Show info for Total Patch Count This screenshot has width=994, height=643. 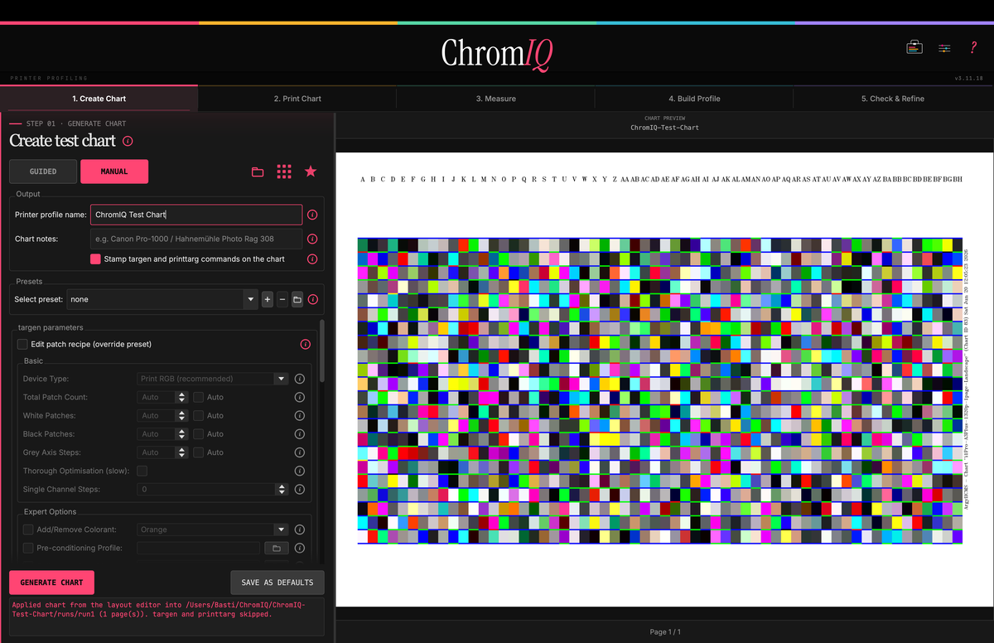click(300, 397)
